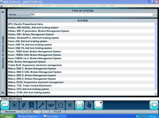This screenshot has height=118, width=159.
Task: Click the exit arrow icon at bottom right
Action: coord(154,105)
